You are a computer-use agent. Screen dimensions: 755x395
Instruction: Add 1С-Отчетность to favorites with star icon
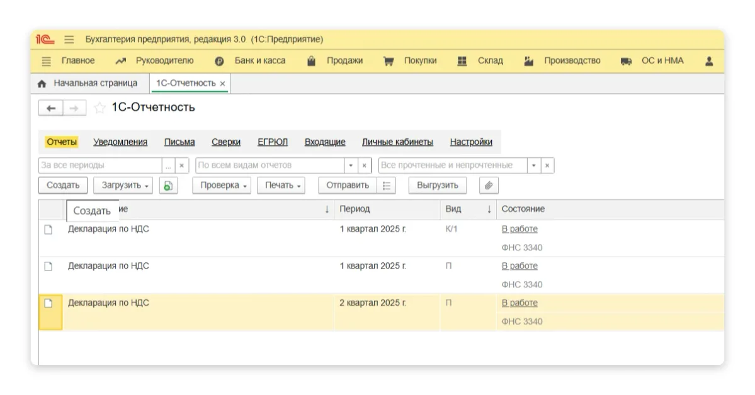click(99, 108)
